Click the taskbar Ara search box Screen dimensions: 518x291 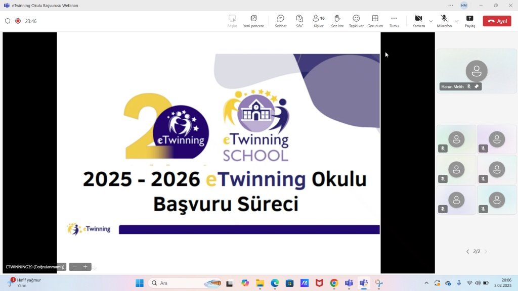(x=185, y=283)
